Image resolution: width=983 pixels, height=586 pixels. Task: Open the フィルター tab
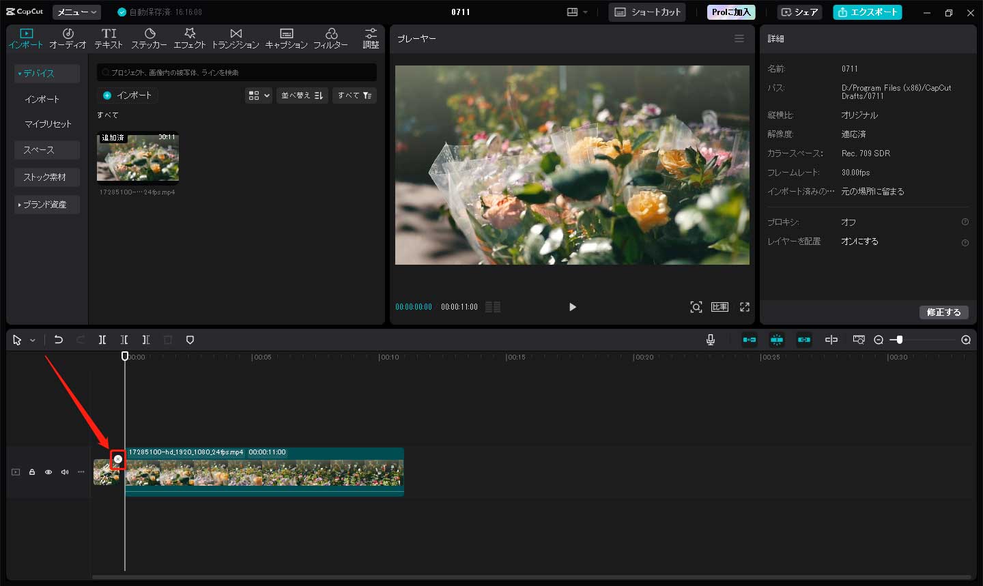point(331,38)
